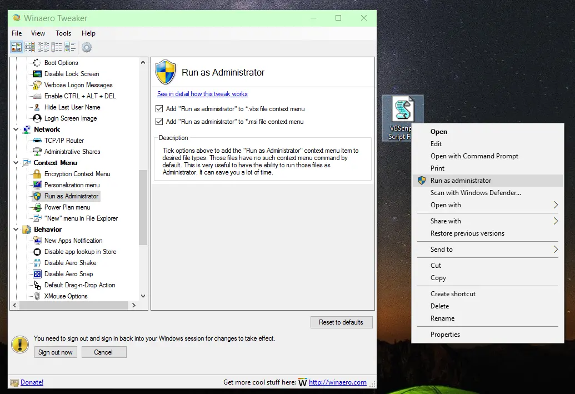Expand the Share with submenu arrow
Viewport: 575px width, 394px height.
[x=556, y=221]
